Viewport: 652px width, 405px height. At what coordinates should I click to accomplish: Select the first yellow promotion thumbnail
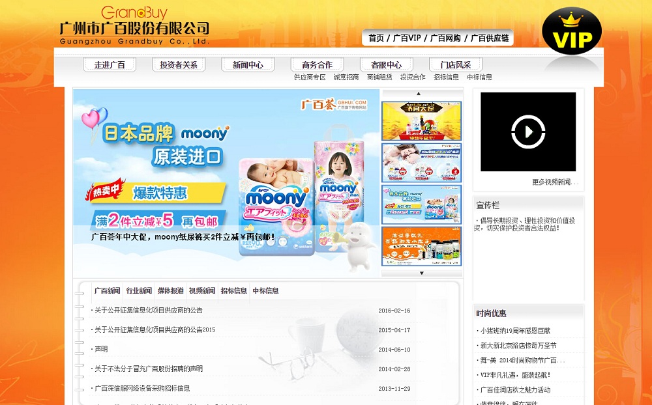click(422, 121)
